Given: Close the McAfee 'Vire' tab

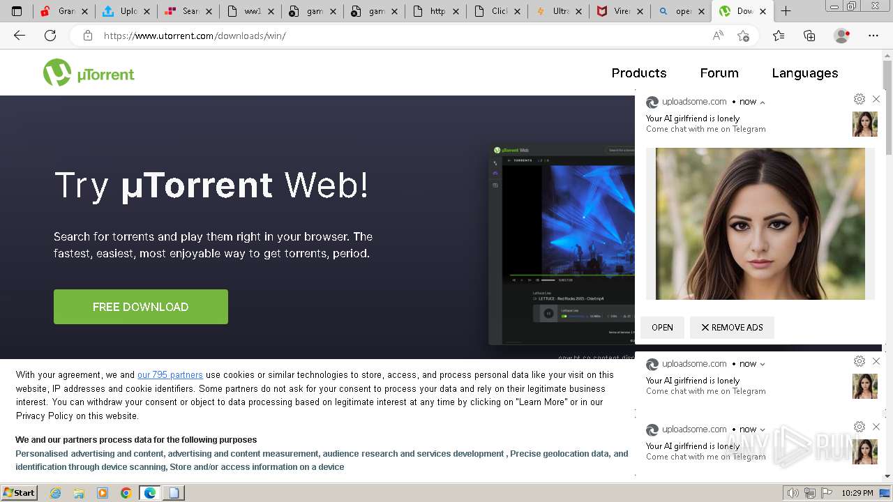Looking at the screenshot, I should pyautogui.click(x=640, y=11).
